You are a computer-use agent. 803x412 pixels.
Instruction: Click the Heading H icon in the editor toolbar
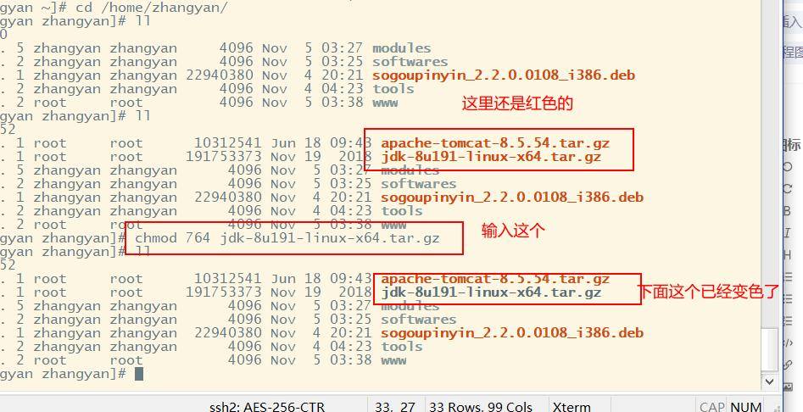(788, 254)
